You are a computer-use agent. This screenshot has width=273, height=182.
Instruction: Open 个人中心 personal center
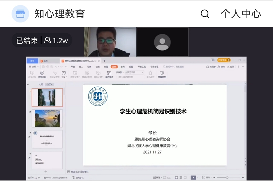pos(241,14)
